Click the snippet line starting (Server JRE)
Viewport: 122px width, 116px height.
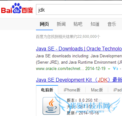point(79,62)
